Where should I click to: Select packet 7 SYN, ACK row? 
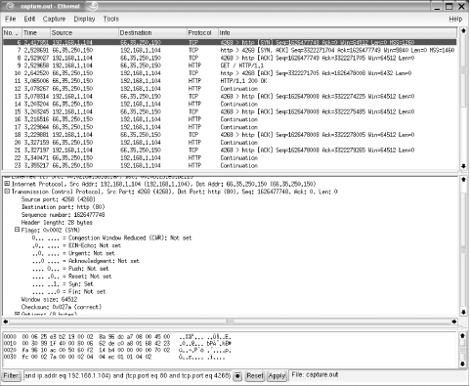click(x=230, y=50)
